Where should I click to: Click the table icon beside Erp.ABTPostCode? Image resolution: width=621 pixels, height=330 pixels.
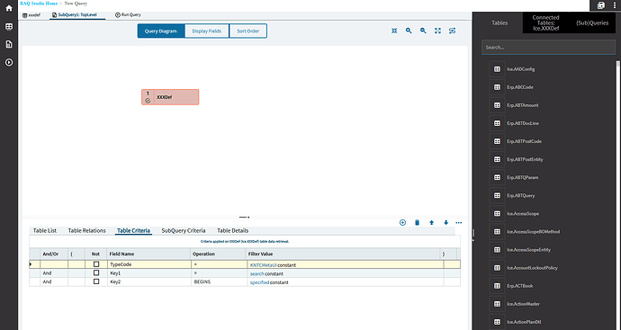(x=497, y=141)
